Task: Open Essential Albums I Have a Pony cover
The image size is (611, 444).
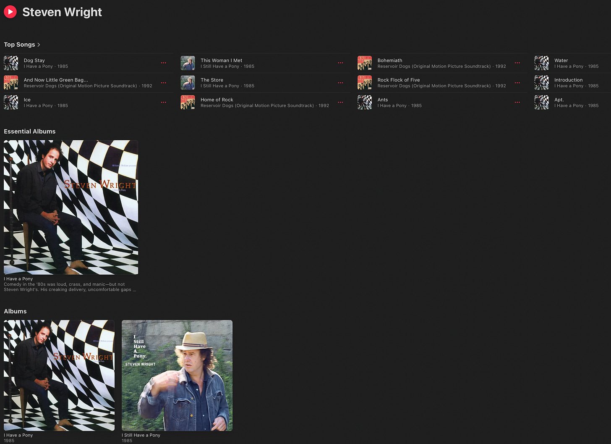Action: click(x=71, y=207)
